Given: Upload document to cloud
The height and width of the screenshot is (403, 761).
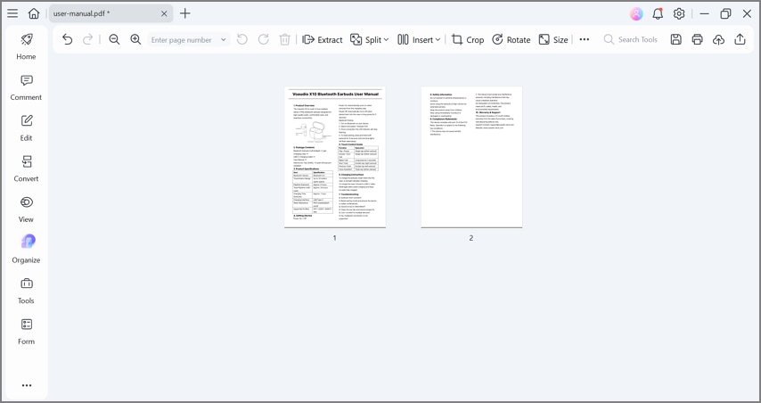Looking at the screenshot, I should click(718, 40).
